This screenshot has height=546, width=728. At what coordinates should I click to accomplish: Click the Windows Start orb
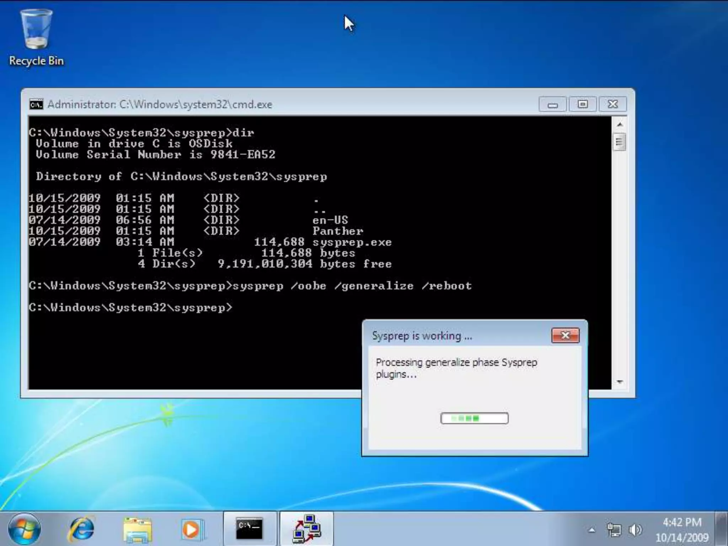24,529
